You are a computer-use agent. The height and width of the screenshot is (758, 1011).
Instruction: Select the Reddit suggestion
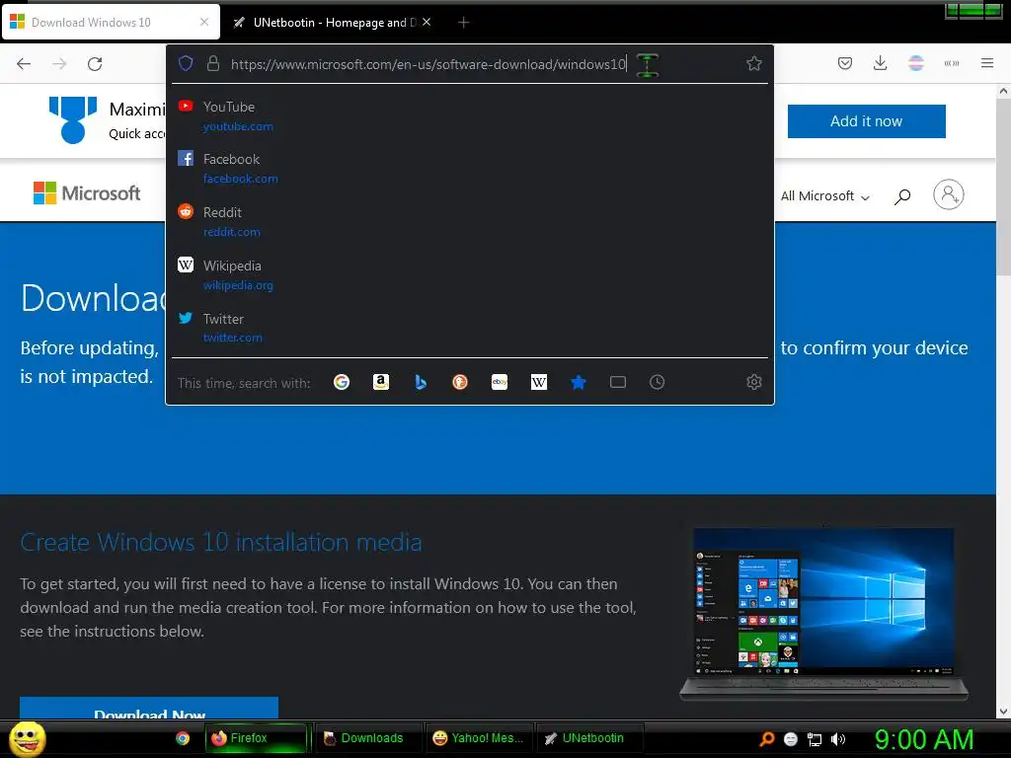click(470, 222)
